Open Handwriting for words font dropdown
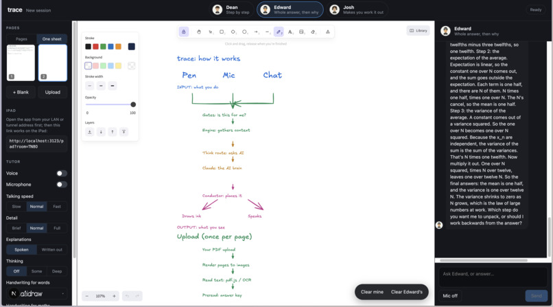This screenshot has height=307, width=553. [36, 293]
